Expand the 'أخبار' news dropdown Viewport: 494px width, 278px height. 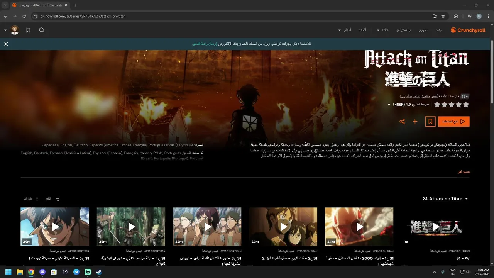[345, 30]
